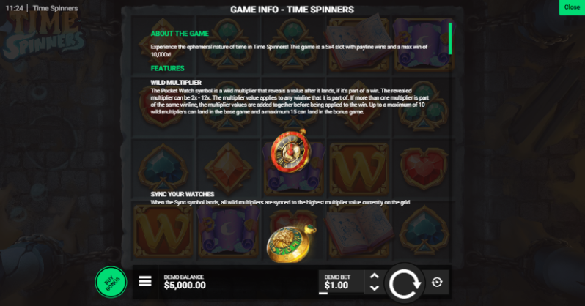Increase the demo bet with up arrow
This screenshot has height=306, width=585.
[x=374, y=276]
